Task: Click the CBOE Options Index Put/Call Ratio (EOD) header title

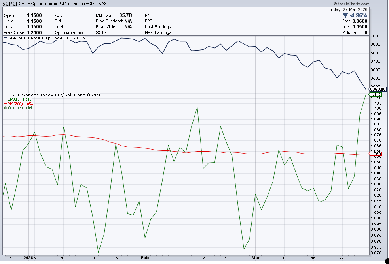Action: pyautogui.click(x=57, y=4)
